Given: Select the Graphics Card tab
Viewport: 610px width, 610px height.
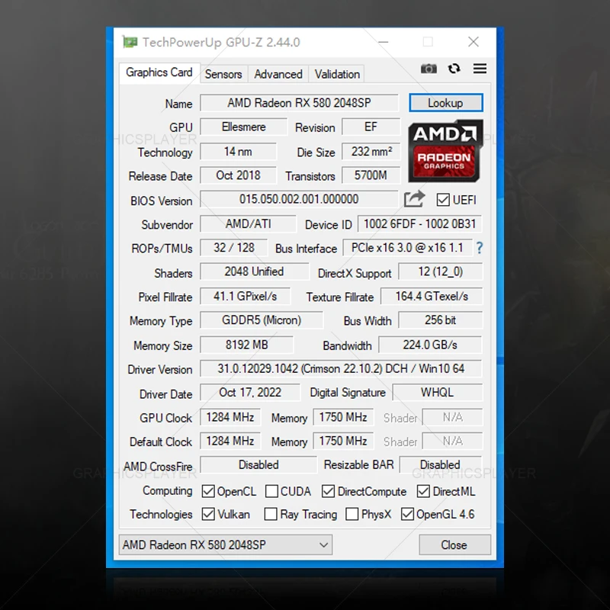Looking at the screenshot, I should [159, 72].
